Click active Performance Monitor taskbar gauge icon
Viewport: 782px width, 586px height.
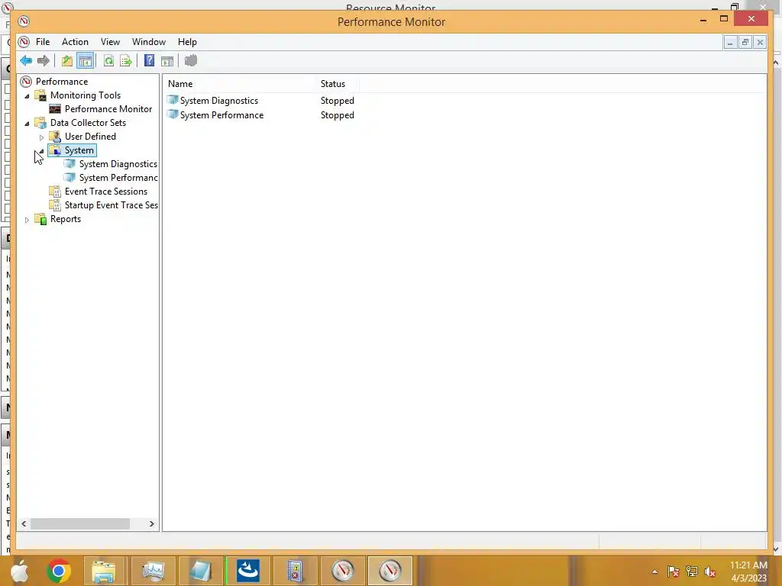(x=390, y=571)
